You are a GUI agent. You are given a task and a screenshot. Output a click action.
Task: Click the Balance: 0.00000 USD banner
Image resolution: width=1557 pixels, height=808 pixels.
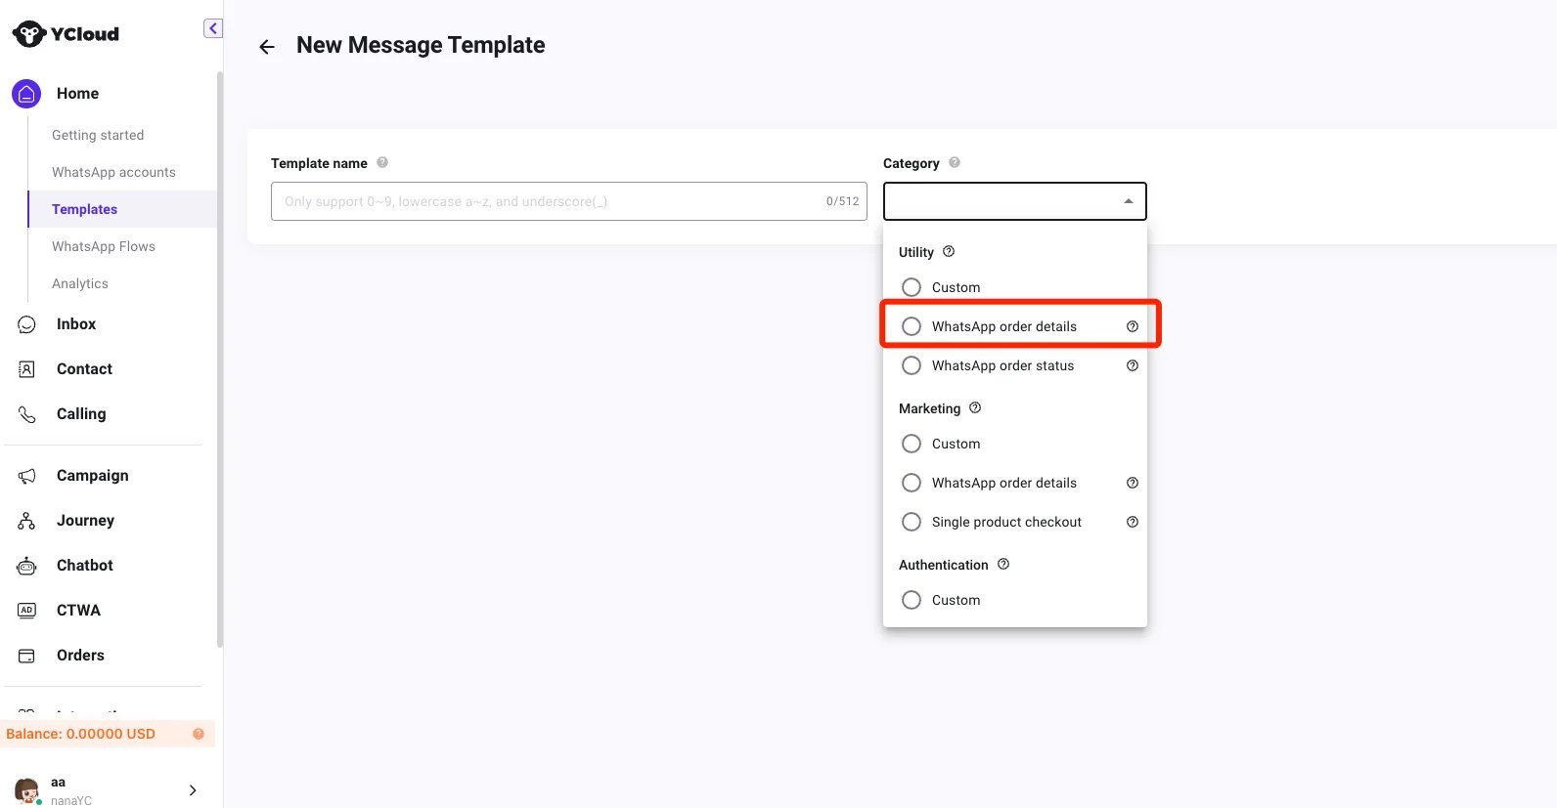click(x=108, y=734)
